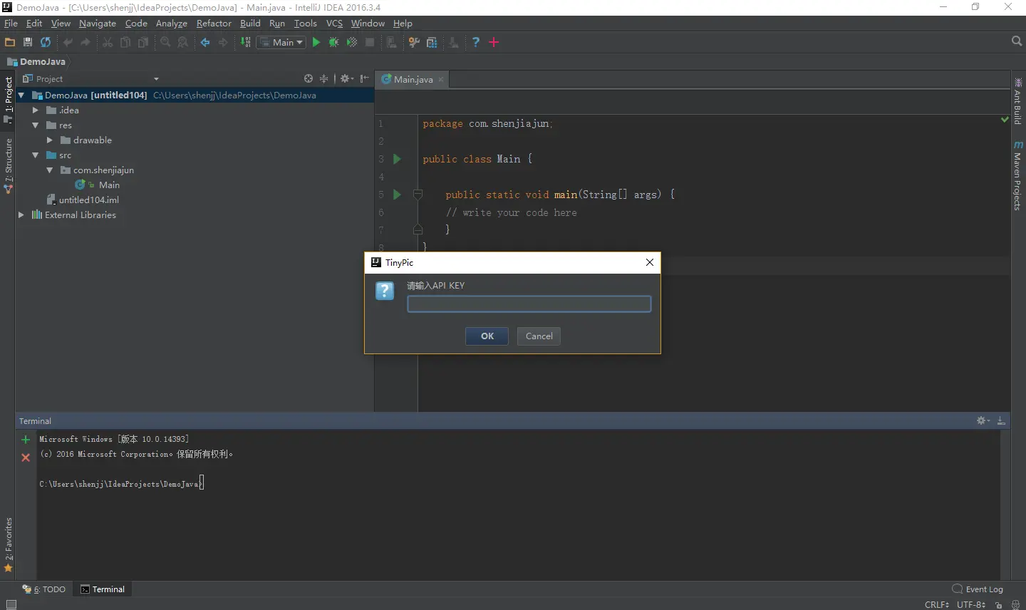This screenshot has height=610, width=1026.
Task: Open the TODO tool window tab
Action: coord(44,589)
